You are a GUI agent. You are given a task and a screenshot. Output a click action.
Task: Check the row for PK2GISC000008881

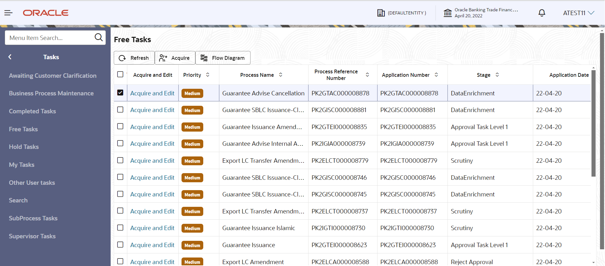coord(120,110)
